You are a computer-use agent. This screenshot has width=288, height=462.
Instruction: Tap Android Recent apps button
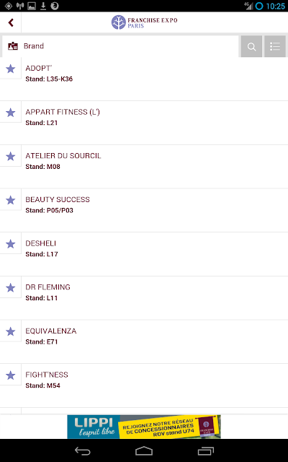click(x=206, y=450)
